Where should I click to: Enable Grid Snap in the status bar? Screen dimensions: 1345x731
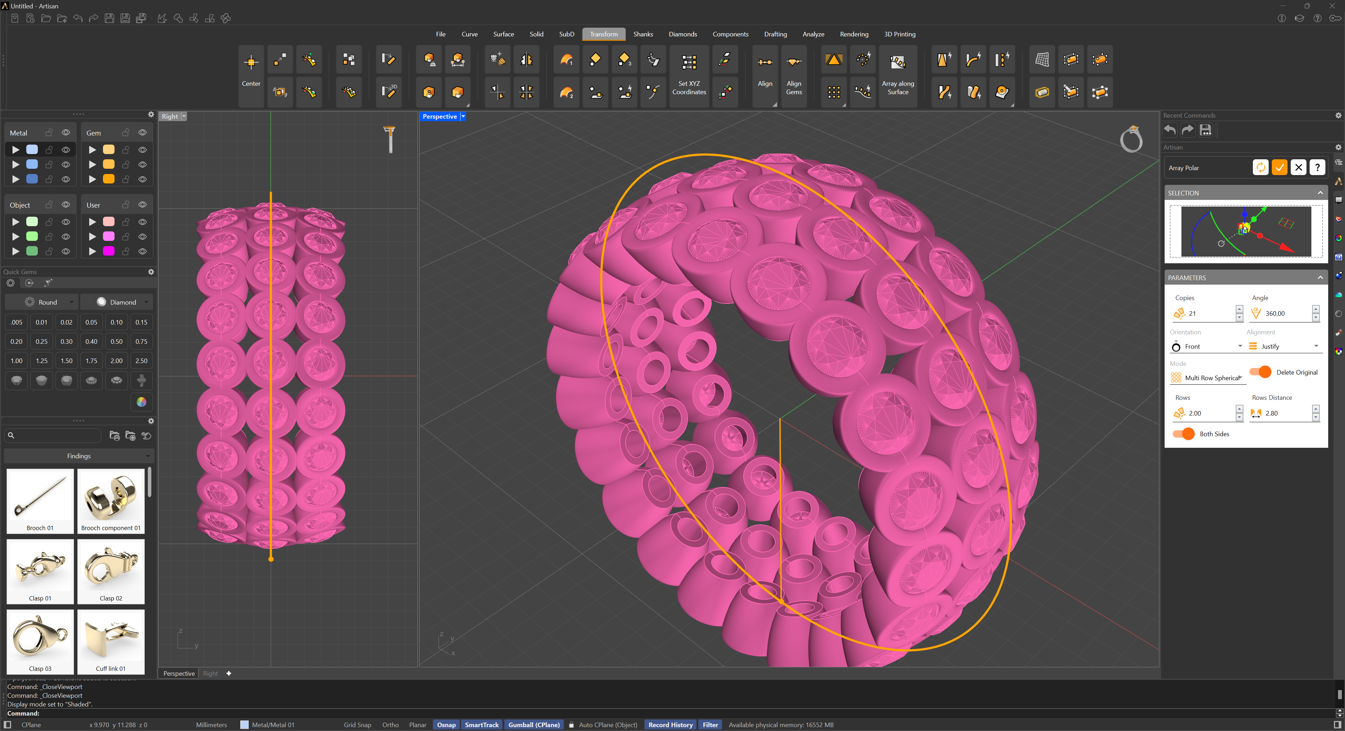357,725
